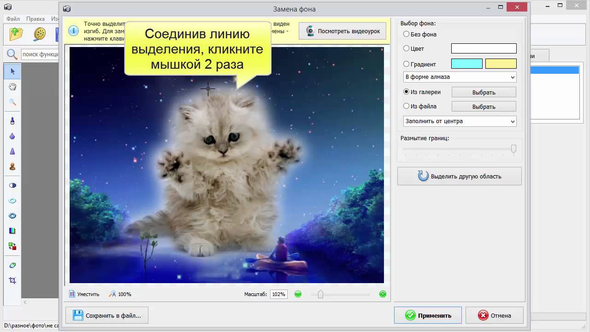Click the green zoom in plus icon
Screen dimensions: 590x332
[x=383, y=294]
